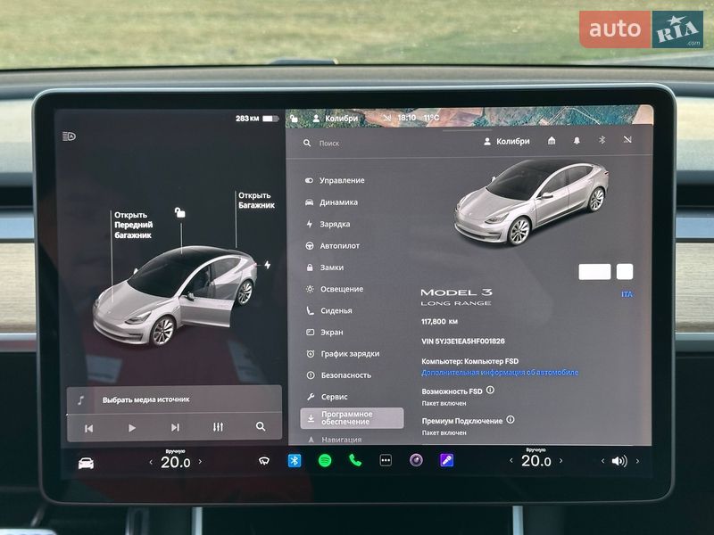The image size is (714, 535).
Task: Tap the silver car image in settings panel
Action: 530,202
